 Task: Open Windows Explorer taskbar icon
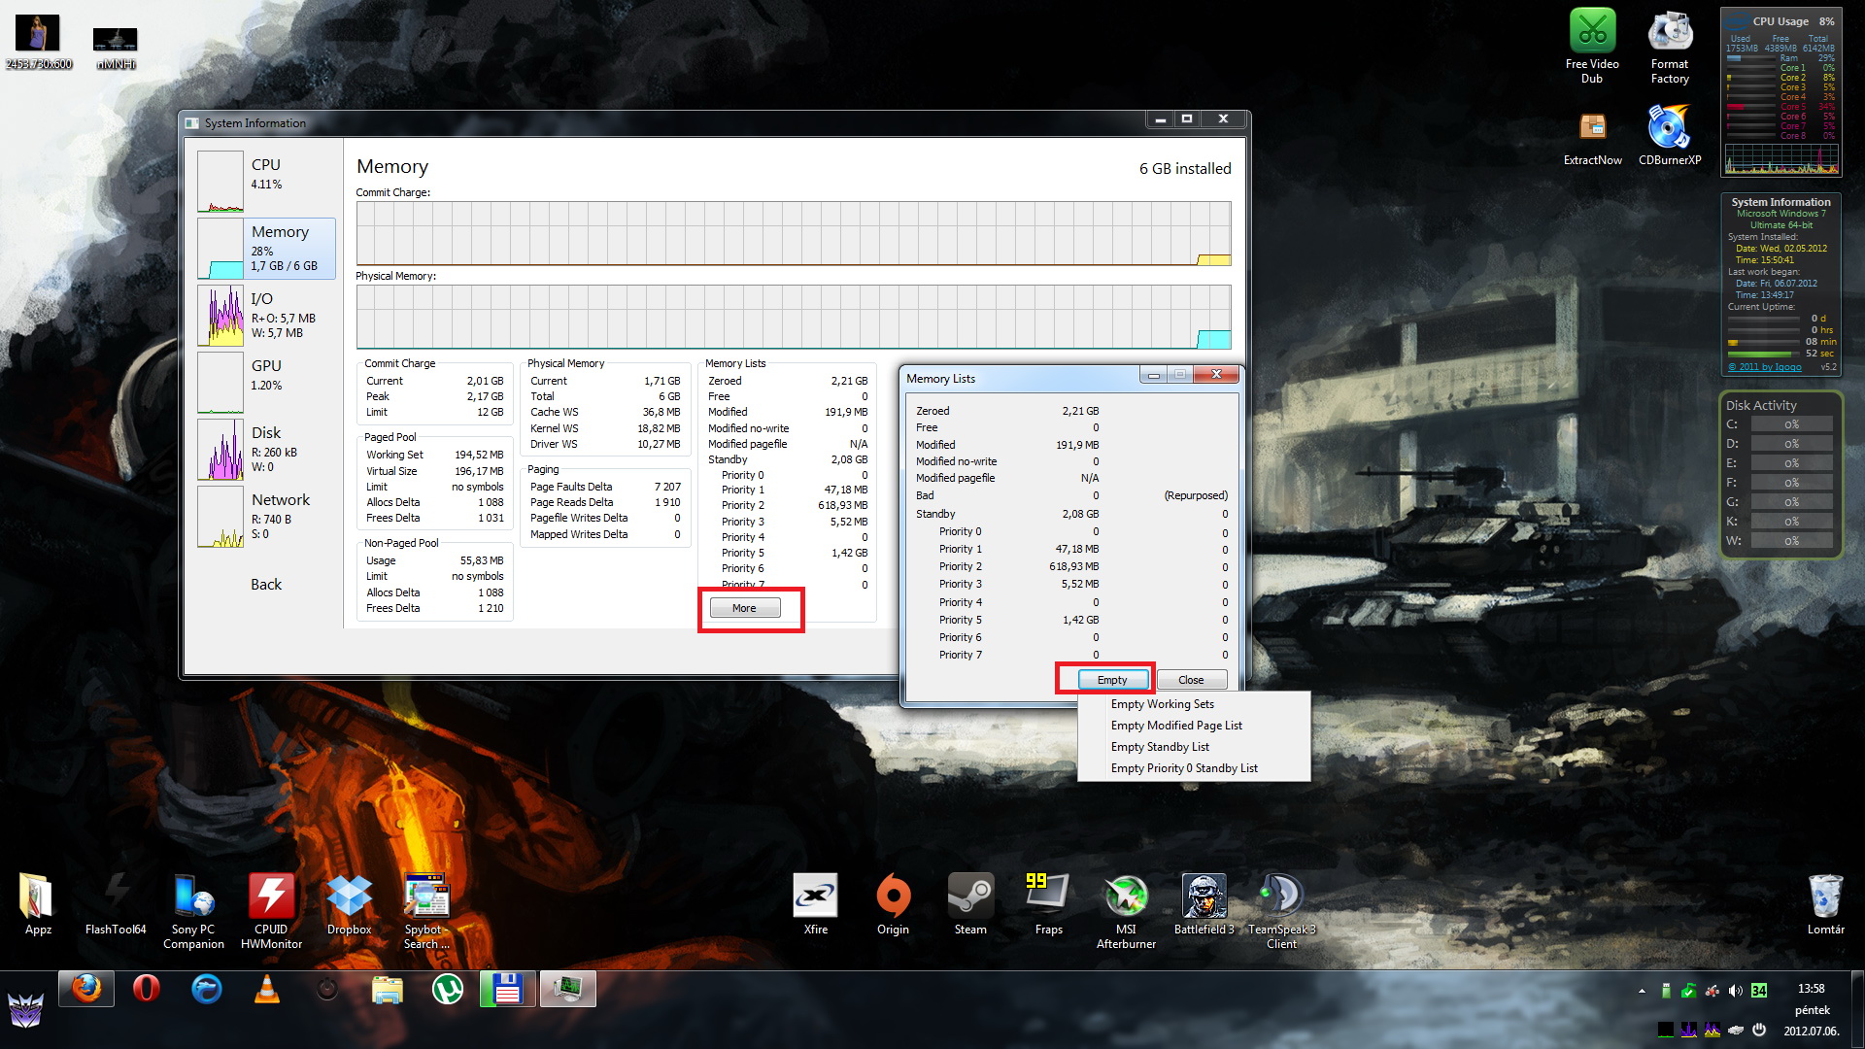(x=388, y=989)
